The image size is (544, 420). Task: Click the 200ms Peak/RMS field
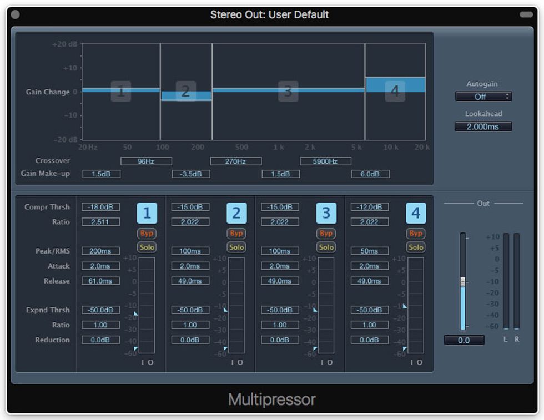(100, 251)
